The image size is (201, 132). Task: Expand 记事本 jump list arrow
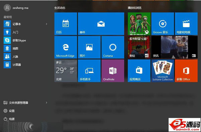(47, 24)
